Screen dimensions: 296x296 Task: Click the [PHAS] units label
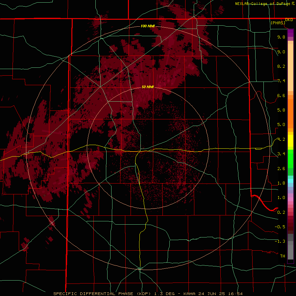[278, 23]
